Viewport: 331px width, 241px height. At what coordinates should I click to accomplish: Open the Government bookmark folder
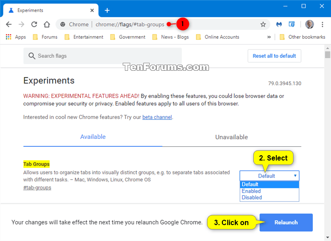pos(128,37)
